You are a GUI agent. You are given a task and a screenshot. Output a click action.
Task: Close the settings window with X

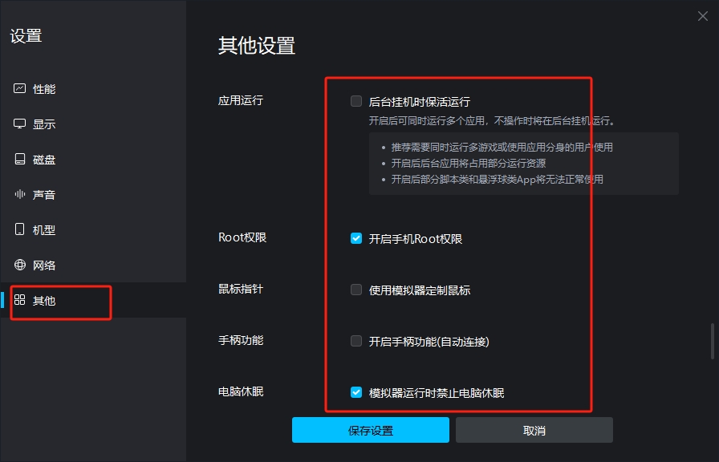703,16
